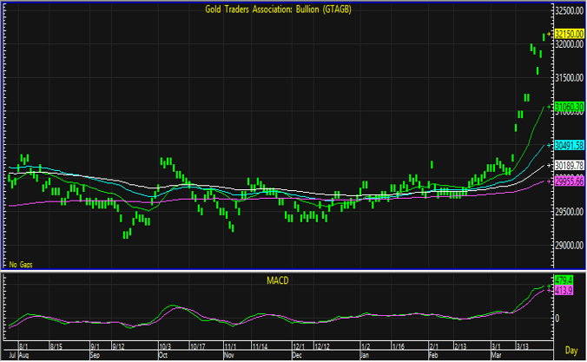587x362 pixels.
Task: Click the Mar month label on time axis
Action: coord(494,356)
